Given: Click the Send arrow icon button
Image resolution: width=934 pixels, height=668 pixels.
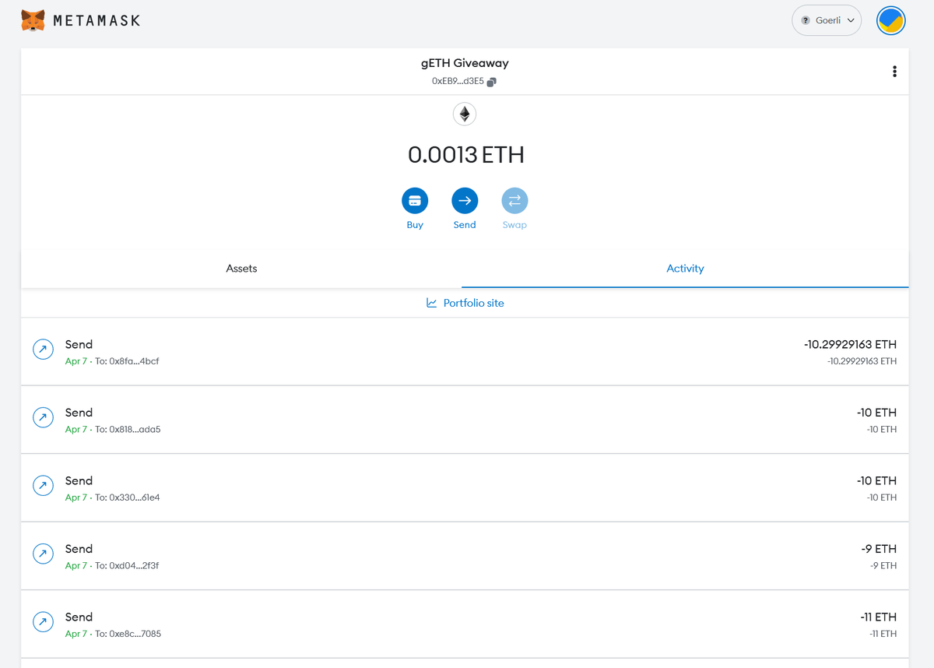Looking at the screenshot, I should (x=465, y=201).
